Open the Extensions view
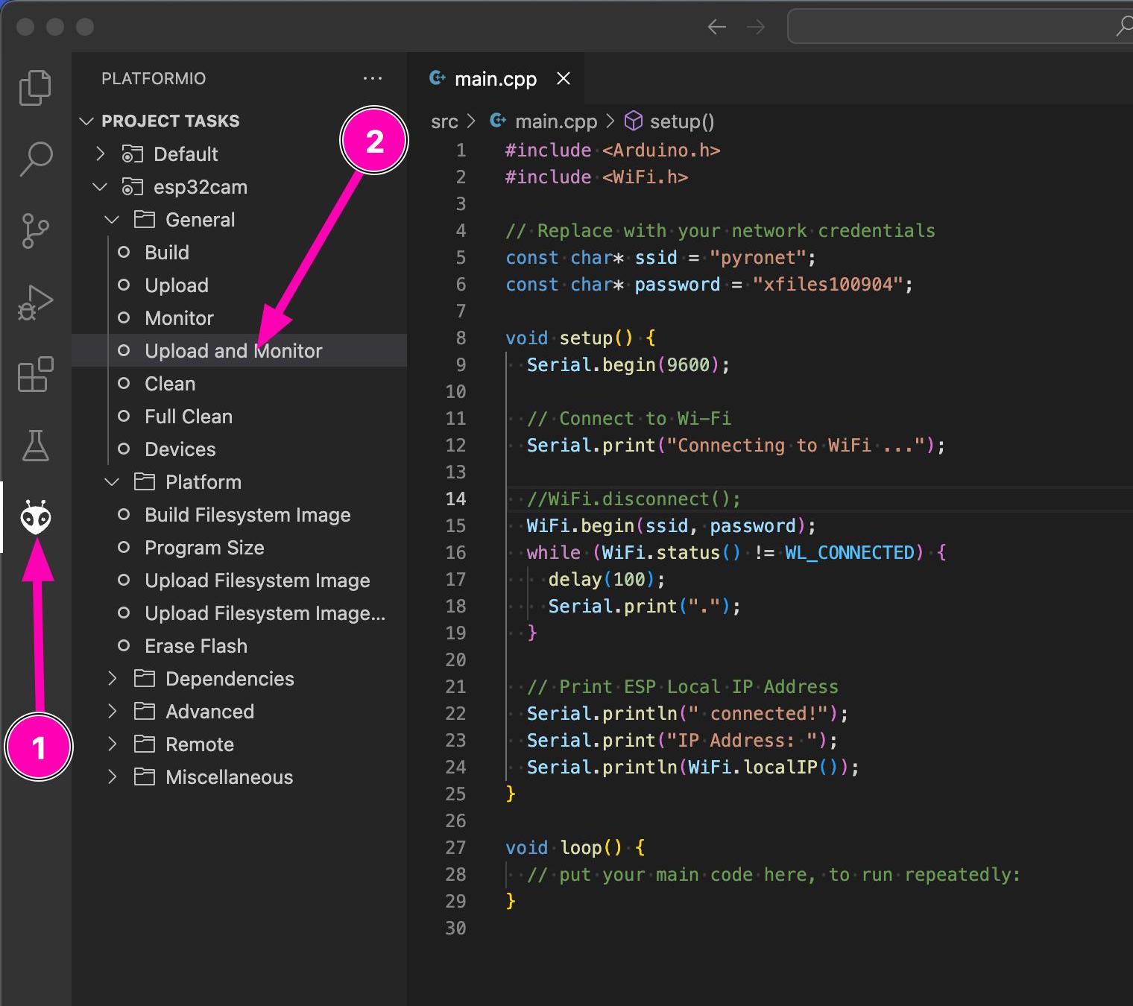The width and height of the screenshot is (1133, 1006). point(35,374)
